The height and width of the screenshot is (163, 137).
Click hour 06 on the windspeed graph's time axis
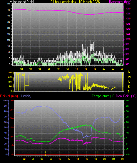(40, 69)
